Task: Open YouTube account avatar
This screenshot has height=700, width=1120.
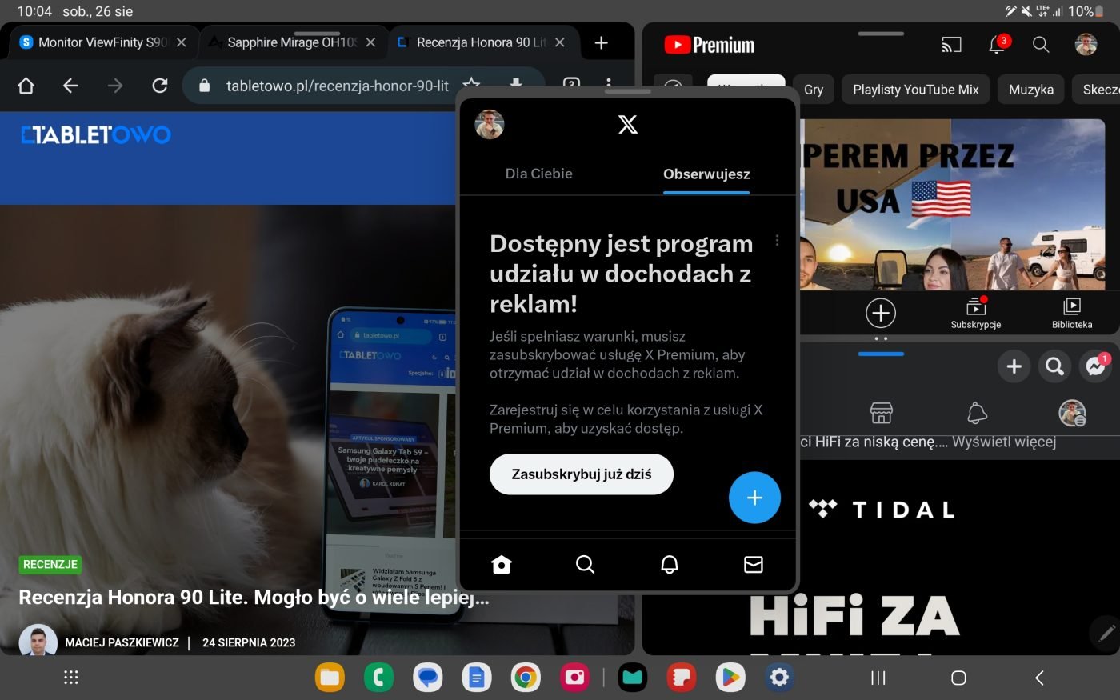Action: coord(1086,45)
